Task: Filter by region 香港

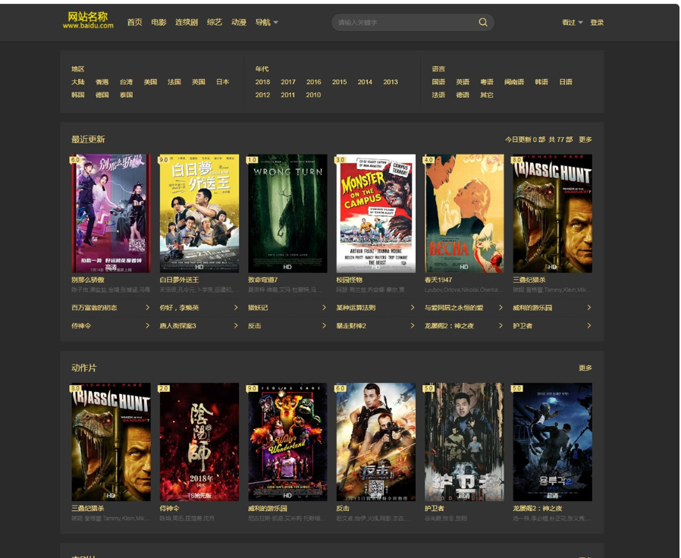Action: 102,82
